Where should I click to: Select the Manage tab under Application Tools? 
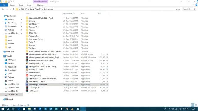[41, 5]
